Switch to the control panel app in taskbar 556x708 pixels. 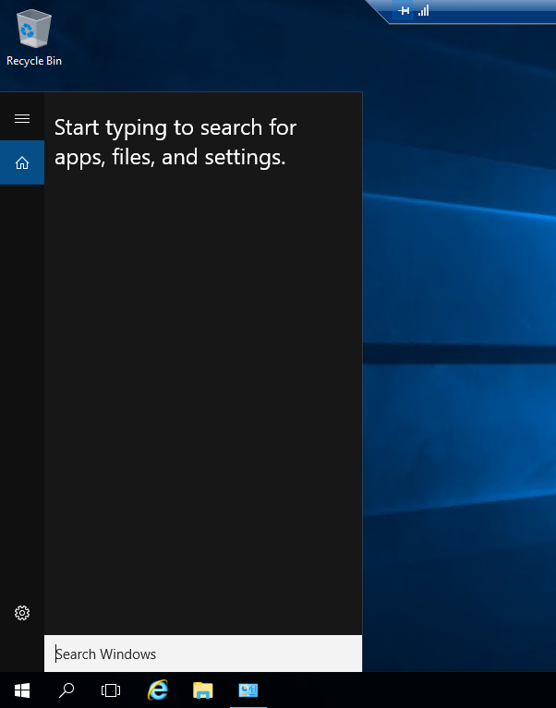point(248,690)
